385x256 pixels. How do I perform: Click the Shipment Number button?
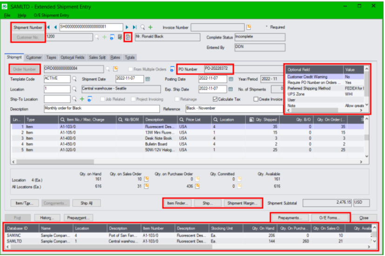pyautogui.click(x=28, y=27)
